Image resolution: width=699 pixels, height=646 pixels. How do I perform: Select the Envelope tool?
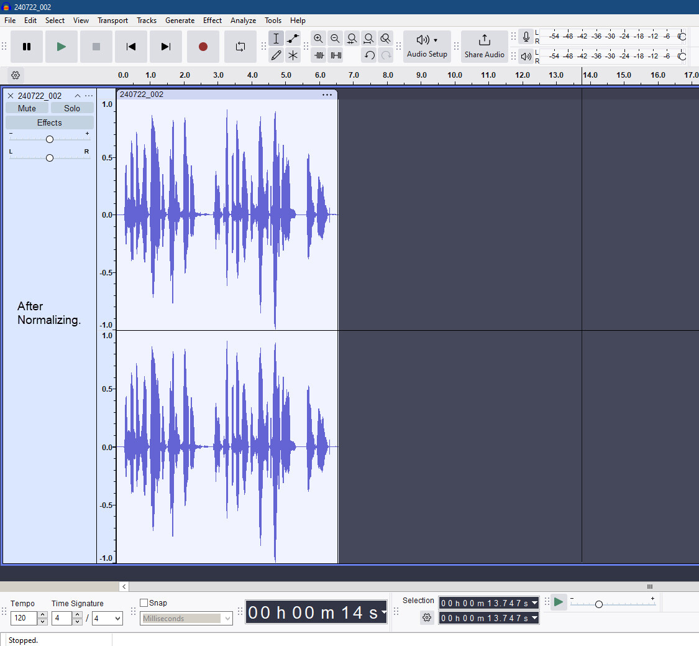coord(293,39)
